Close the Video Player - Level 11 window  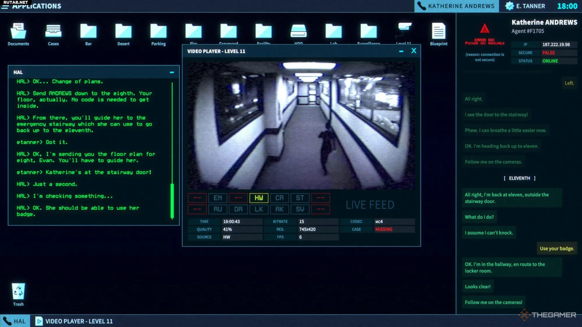click(414, 51)
